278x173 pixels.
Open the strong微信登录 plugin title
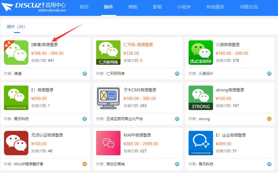230,90
